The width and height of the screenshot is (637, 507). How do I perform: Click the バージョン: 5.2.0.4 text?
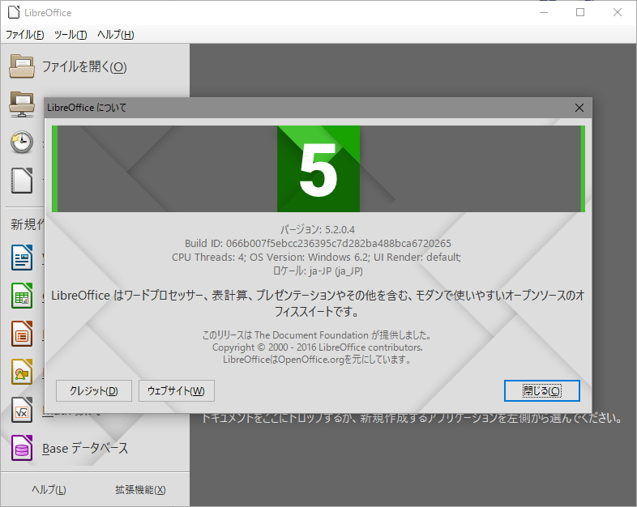[x=318, y=230]
